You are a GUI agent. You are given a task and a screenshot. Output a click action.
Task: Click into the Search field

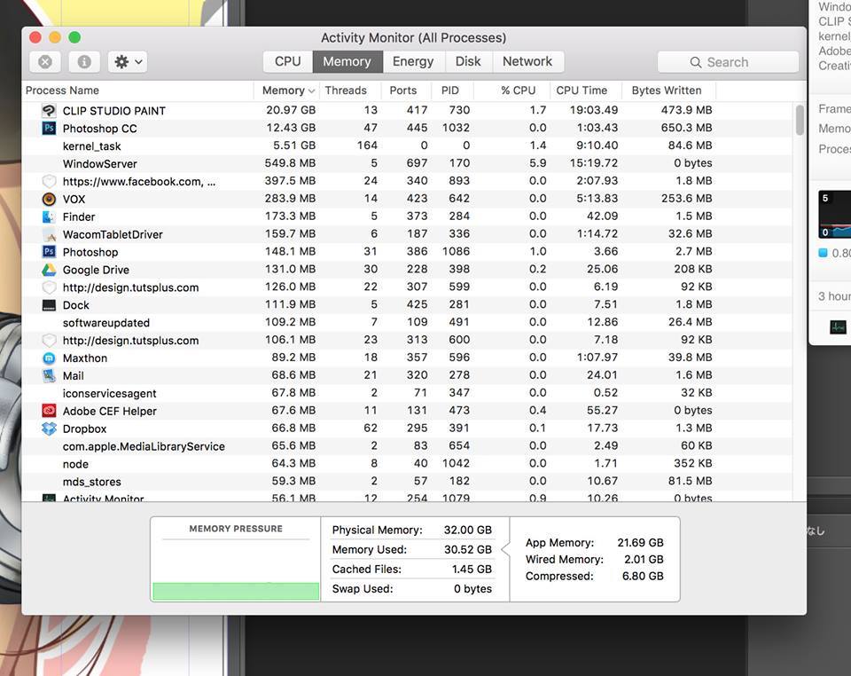pyautogui.click(x=728, y=62)
